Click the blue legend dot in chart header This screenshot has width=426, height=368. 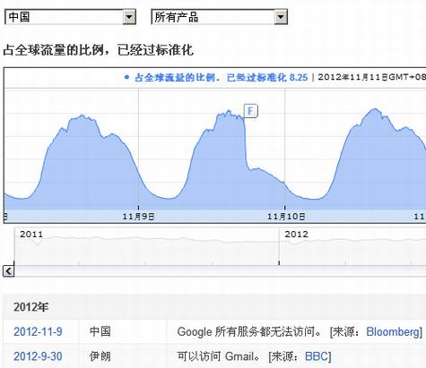[x=126, y=77]
